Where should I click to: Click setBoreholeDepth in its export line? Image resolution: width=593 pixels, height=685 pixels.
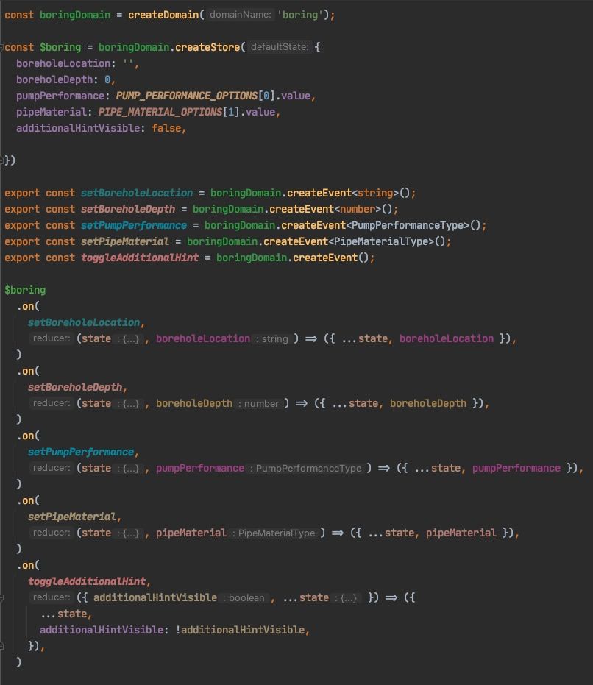pyautogui.click(x=128, y=209)
